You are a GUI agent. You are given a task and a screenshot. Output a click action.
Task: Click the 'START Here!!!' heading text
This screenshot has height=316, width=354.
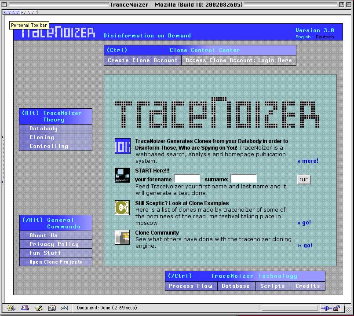[152, 171]
